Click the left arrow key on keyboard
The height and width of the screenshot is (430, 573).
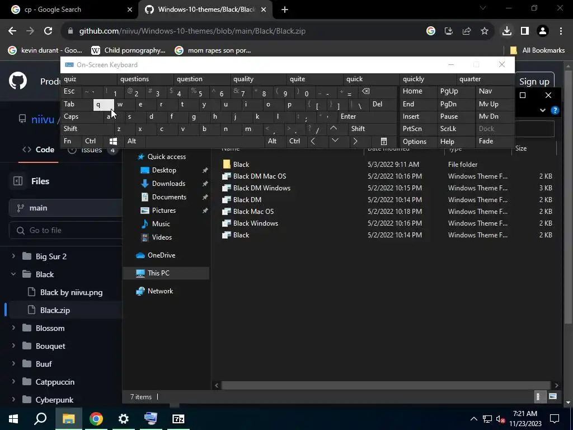click(313, 141)
